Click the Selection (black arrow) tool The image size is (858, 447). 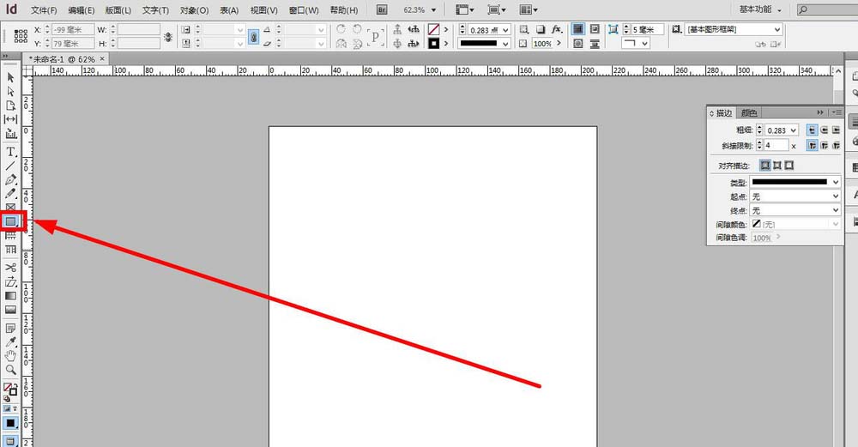coord(11,77)
